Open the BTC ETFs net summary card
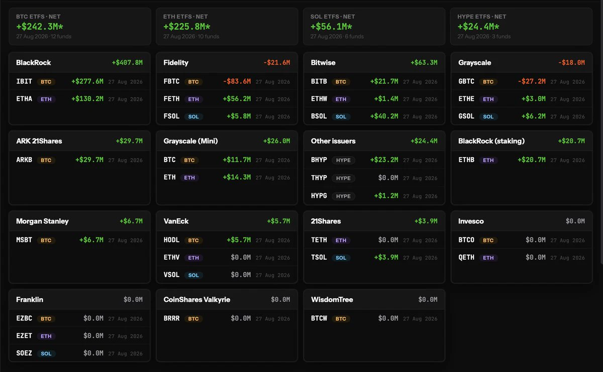Viewport: 603px width, 372px height. 80,27
